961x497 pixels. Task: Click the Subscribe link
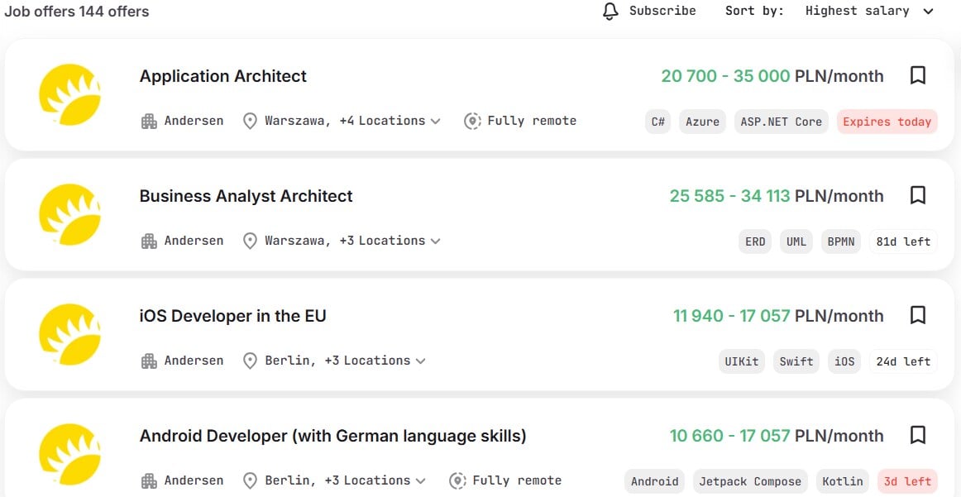click(x=662, y=11)
